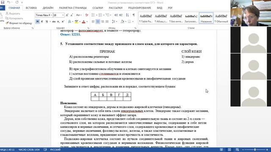Screen dimensions: 271x152
Task: Apply the text effects icon
Action: point(69,22)
